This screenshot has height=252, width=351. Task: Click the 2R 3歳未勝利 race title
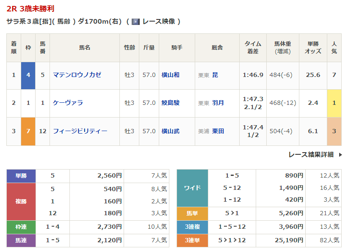point(30,9)
